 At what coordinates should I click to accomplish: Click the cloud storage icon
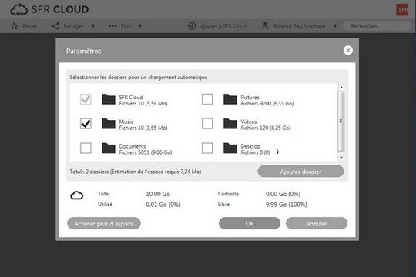click(77, 195)
